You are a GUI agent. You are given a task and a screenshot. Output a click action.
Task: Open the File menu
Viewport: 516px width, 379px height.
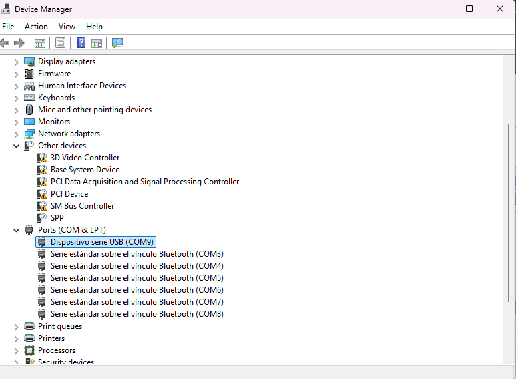pos(8,27)
